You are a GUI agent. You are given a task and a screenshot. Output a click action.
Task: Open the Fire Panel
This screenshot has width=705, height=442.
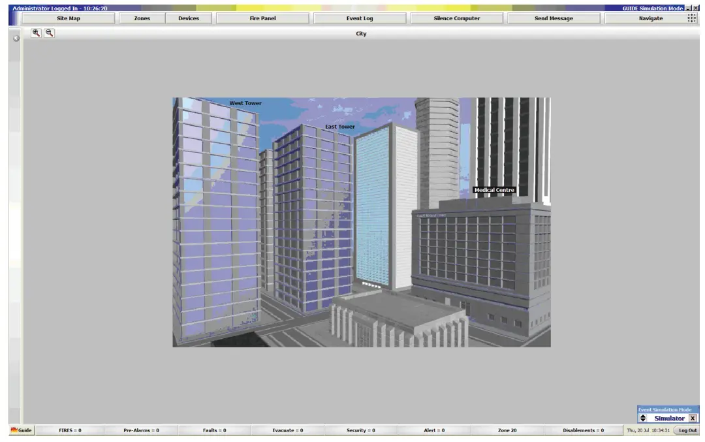pos(262,18)
